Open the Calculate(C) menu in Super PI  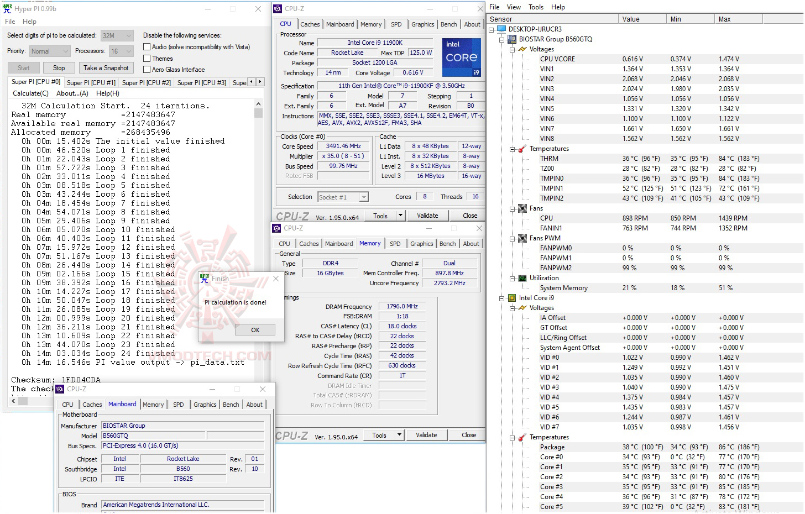tap(30, 93)
